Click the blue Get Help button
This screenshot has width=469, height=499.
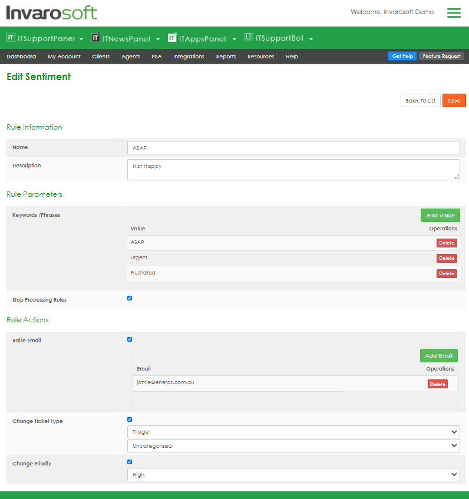click(x=402, y=56)
